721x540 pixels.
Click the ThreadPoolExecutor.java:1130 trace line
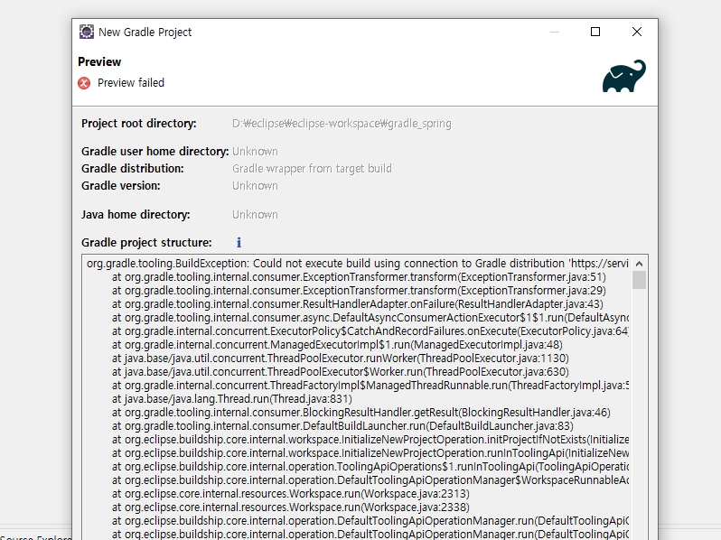click(341, 358)
